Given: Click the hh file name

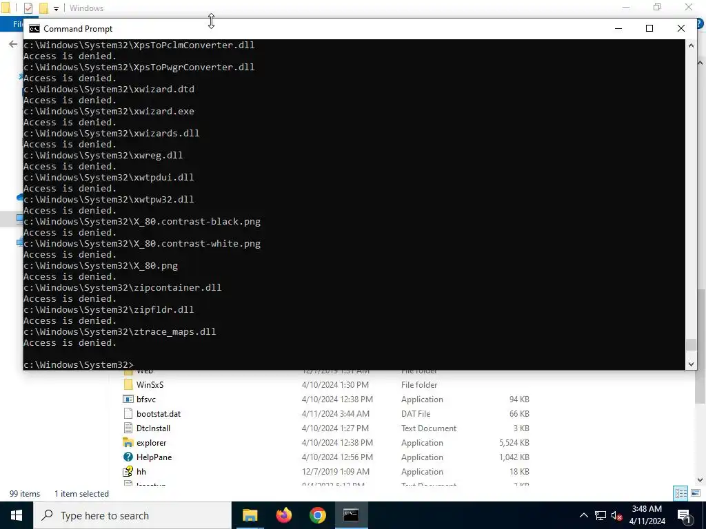Looking at the screenshot, I should pyautogui.click(x=141, y=471).
